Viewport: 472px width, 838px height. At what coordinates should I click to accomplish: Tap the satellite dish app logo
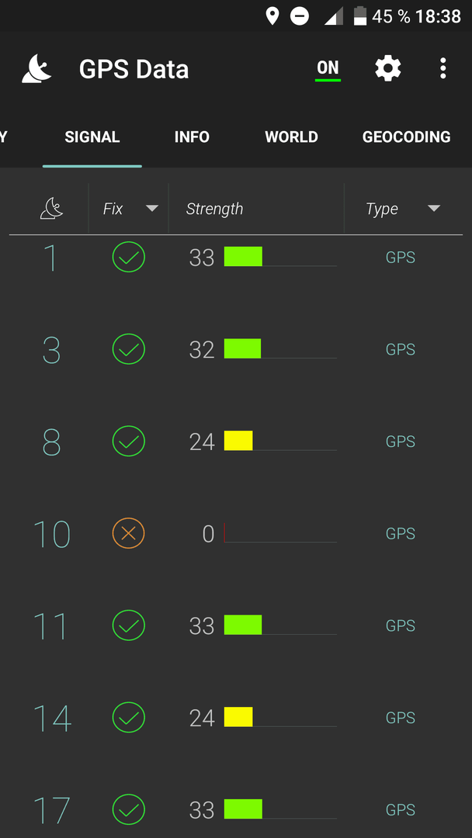36,69
